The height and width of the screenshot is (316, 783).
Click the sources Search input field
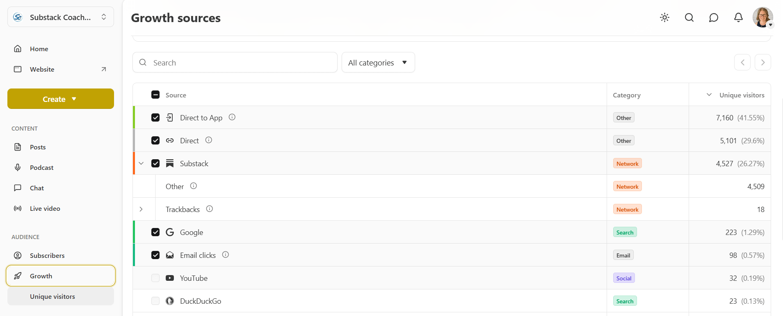pyautogui.click(x=235, y=62)
